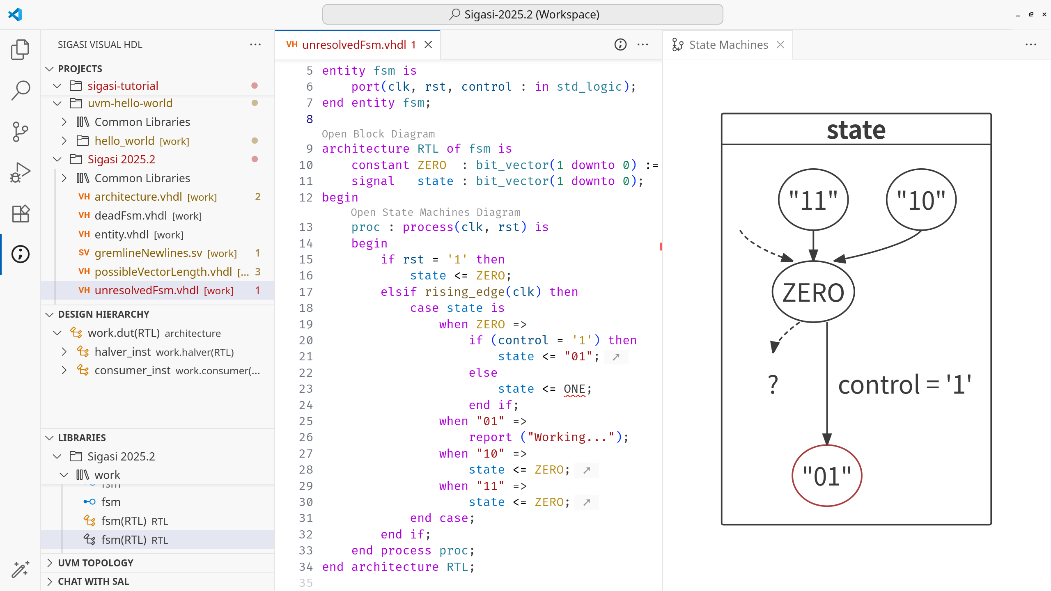This screenshot has height=591, width=1051.
Task: Open possibleVectorLength.vhdl file
Action: [x=158, y=272]
